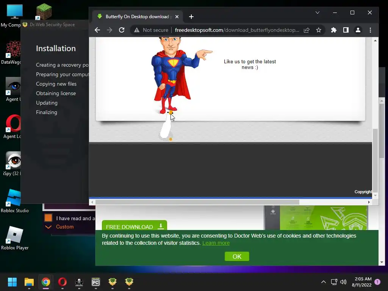This screenshot has height=291, width=388.
Task: Open Minecraft block desktop shortcut
Action: click(44, 11)
